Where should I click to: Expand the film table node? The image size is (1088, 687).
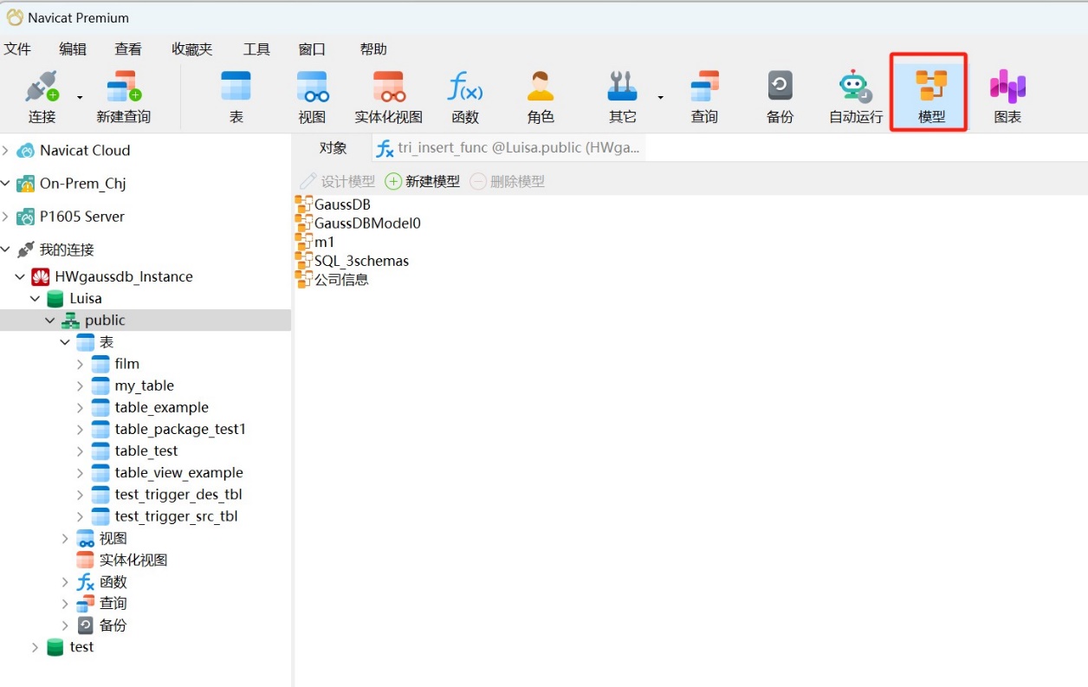coord(80,364)
